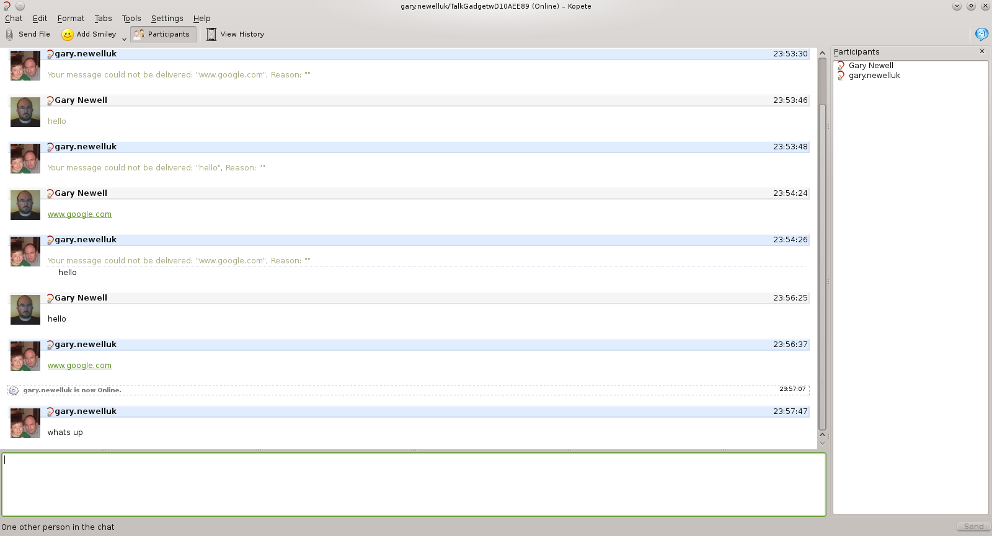Focus the message input field
The width and height of the screenshot is (992, 536).
tap(414, 485)
